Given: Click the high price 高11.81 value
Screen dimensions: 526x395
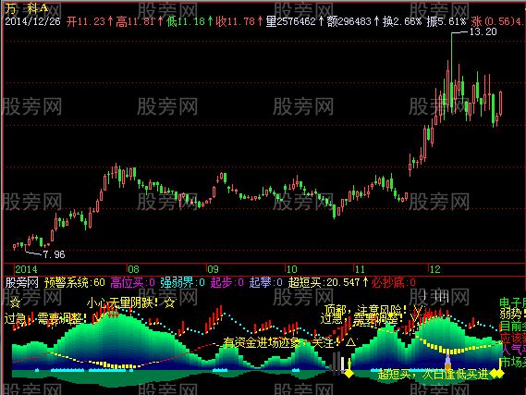Looking at the screenshot, I should coord(136,22).
